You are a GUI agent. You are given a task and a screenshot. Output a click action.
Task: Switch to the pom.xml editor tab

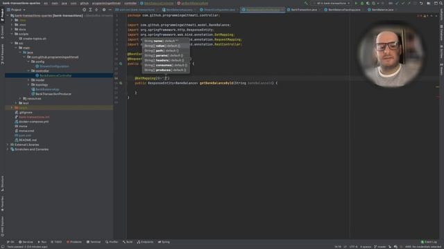click(x=136, y=10)
